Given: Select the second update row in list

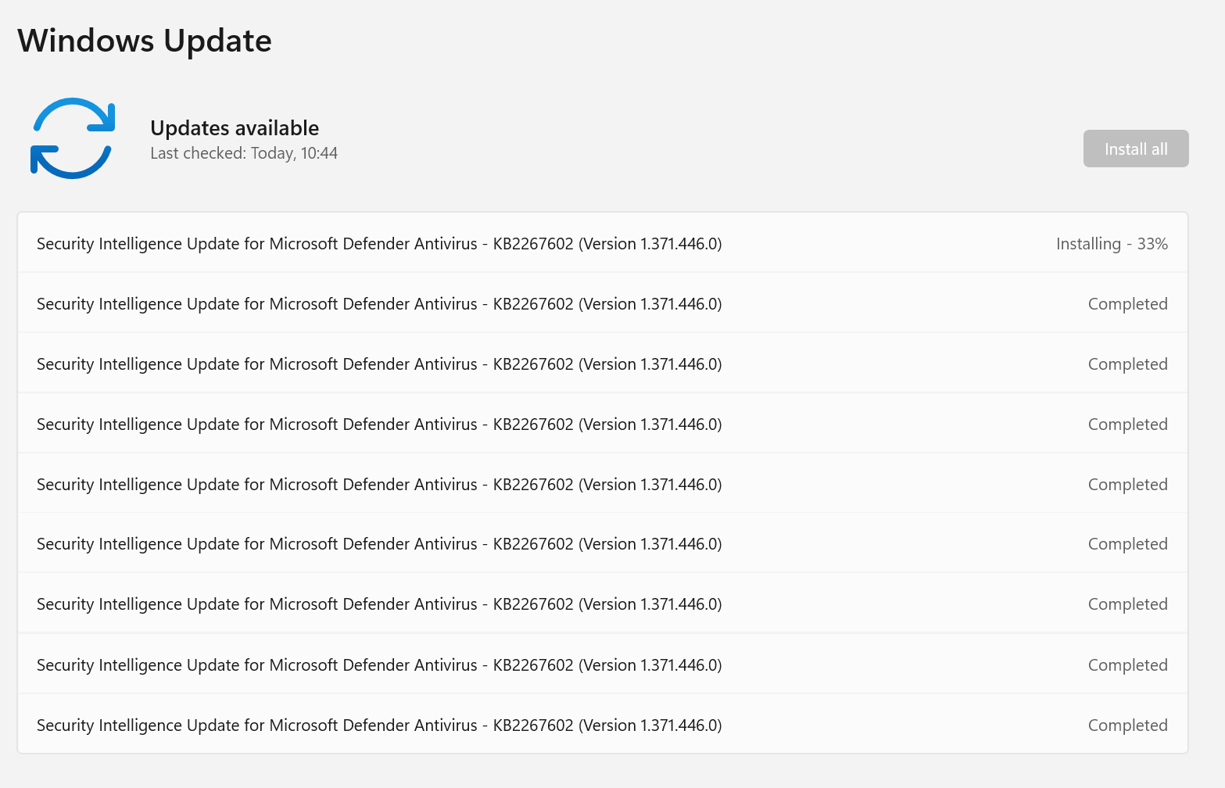Looking at the screenshot, I should tap(603, 303).
